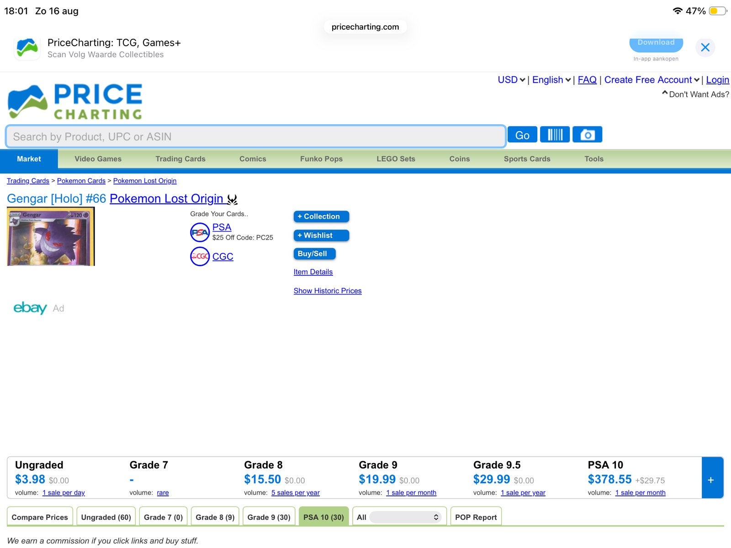Switch to Grade 7 (0) tab
731x548 pixels.
point(163,517)
